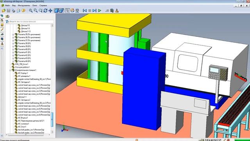Toggle the Shaded display mode cube
The image size is (250, 141).
tap(57, 11)
